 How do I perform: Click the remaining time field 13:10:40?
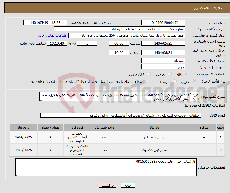coord(57,43)
